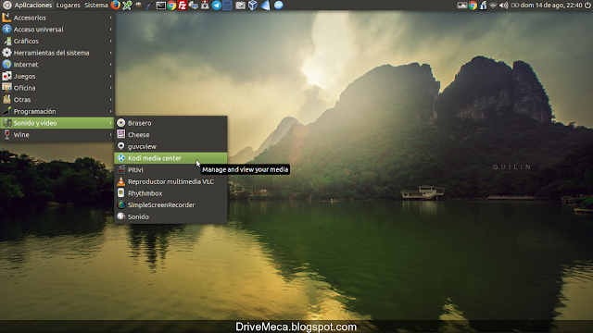This screenshot has height=333, width=593.
Task: Start SimpleScreenRecorder
Action: (170, 205)
